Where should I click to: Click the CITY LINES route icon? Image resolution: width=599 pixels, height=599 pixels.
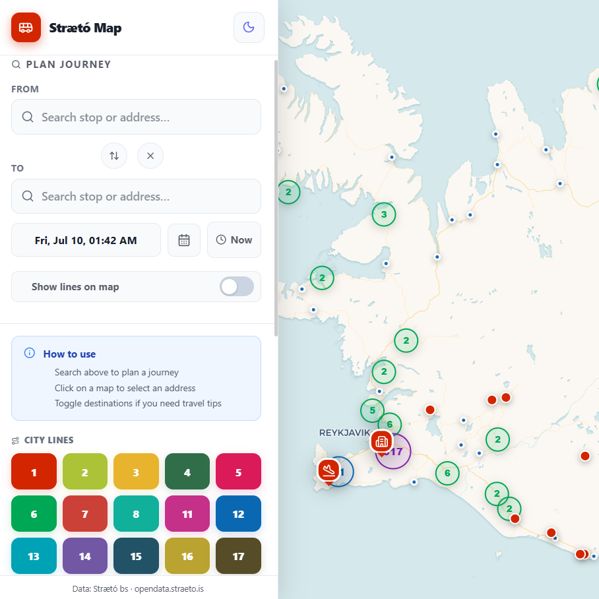15,441
